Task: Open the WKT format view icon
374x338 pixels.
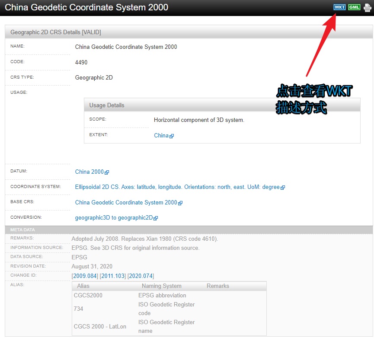Action: [339, 7]
